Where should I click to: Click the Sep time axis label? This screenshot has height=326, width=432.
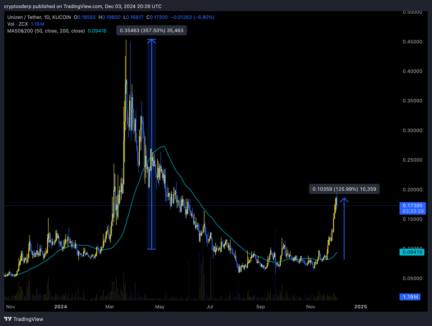(x=261, y=307)
